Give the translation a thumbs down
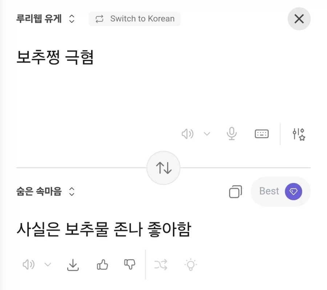This screenshot has width=327, height=290. click(129, 265)
